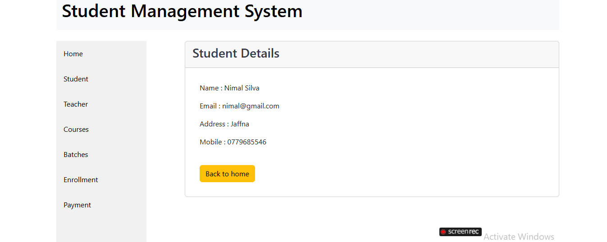Image resolution: width=607 pixels, height=242 pixels.
Task: Click the Name : Nimal Silva line
Action: point(229,88)
